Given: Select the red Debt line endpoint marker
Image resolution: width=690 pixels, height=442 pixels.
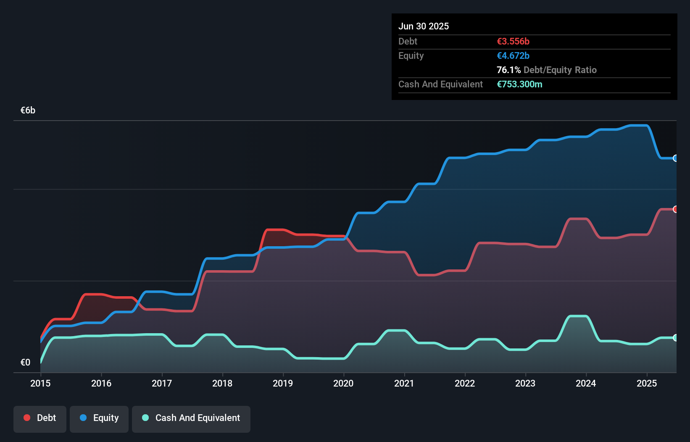Looking at the screenshot, I should coord(676,209).
